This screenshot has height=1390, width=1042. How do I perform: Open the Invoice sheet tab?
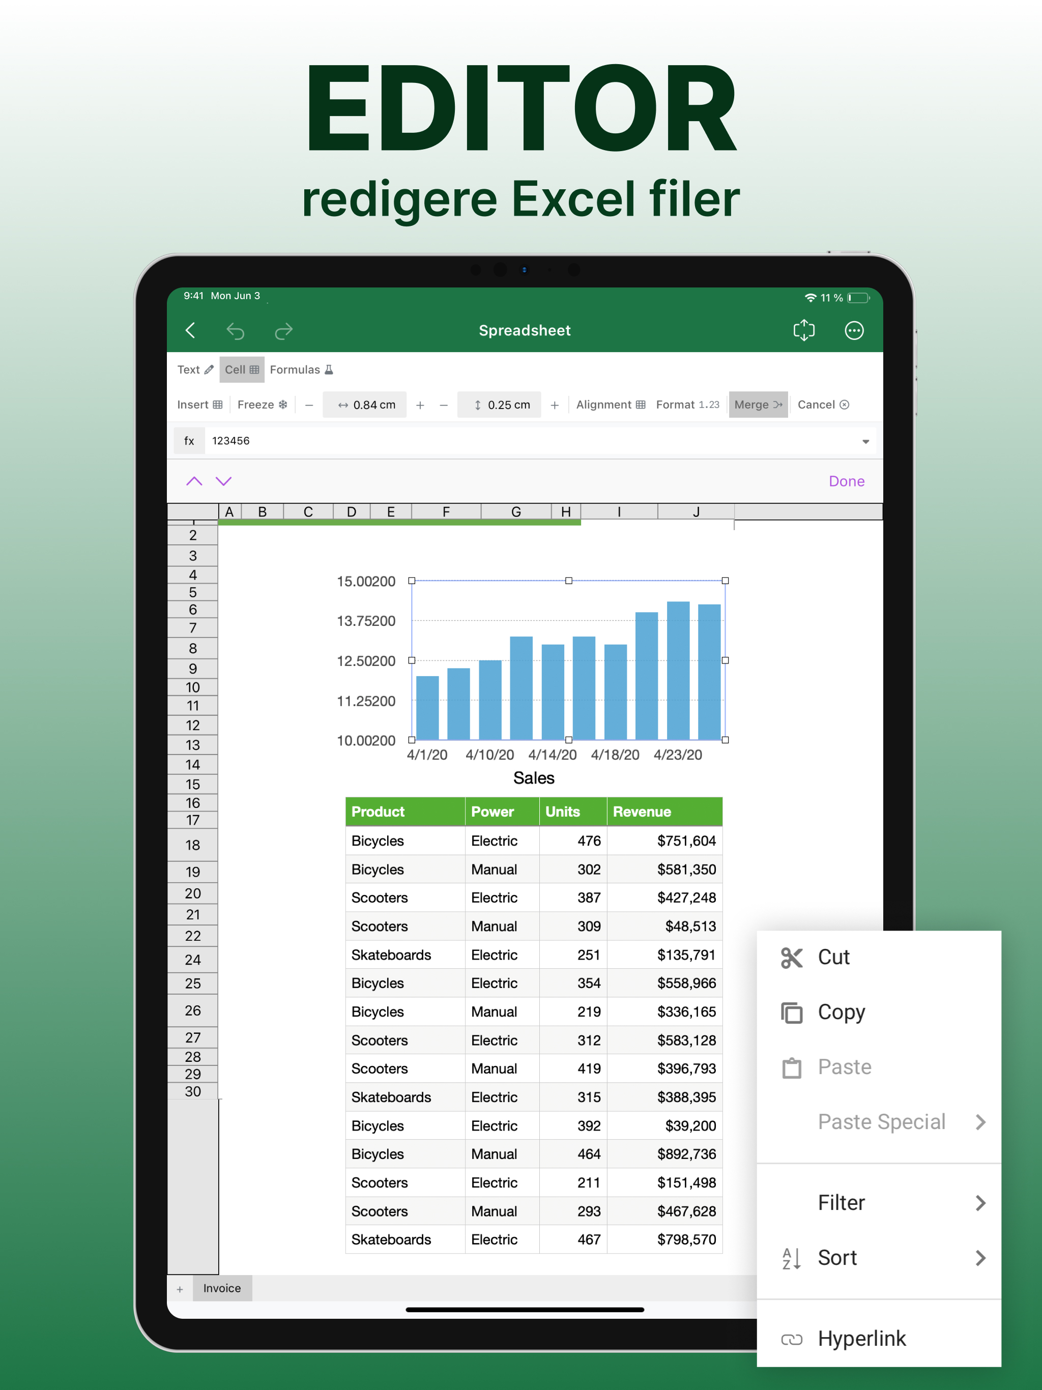(x=222, y=1288)
